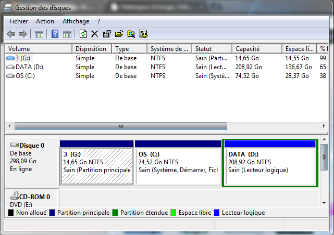Select the 3 (G:) partition block

click(96, 165)
